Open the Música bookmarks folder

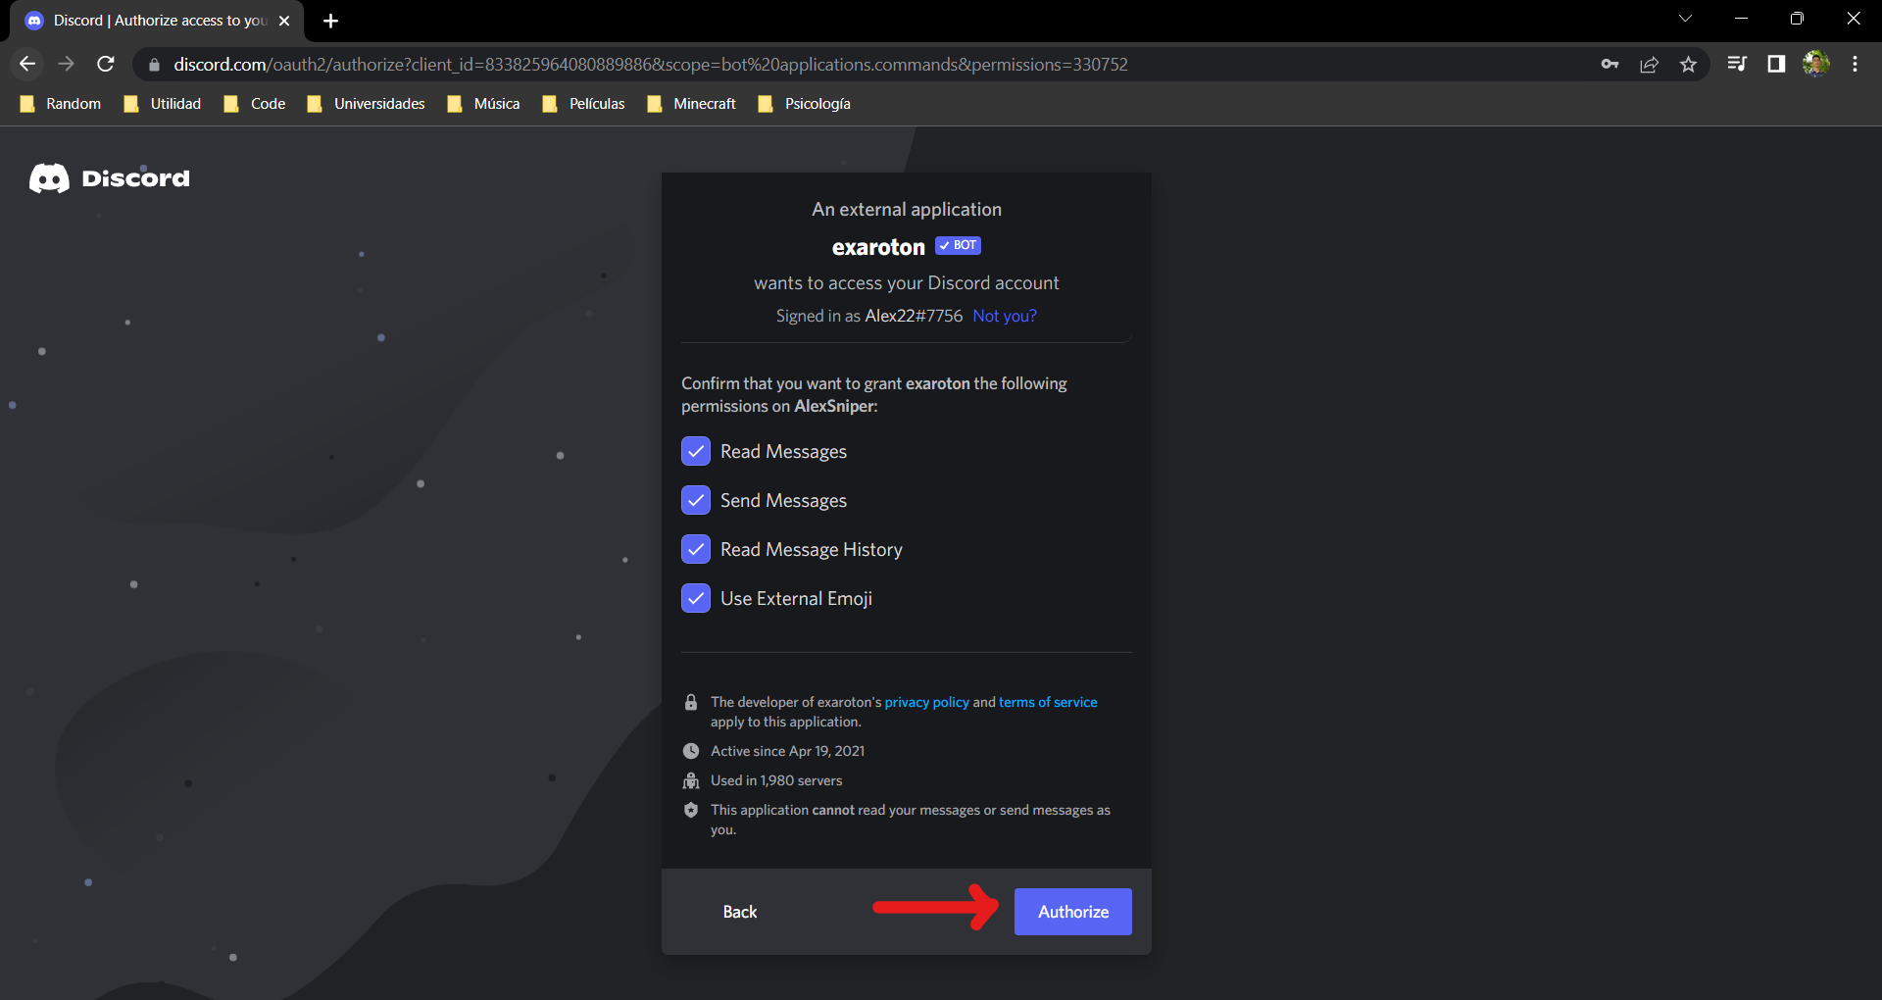click(x=483, y=104)
